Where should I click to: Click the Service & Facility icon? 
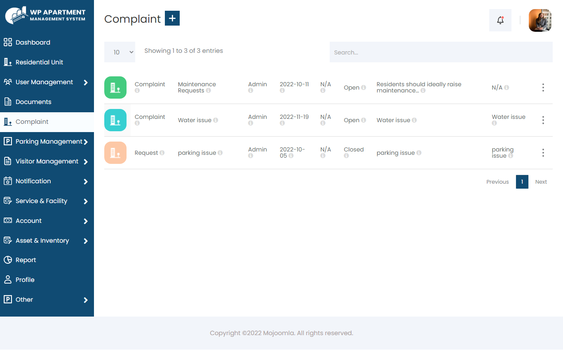[8, 201]
